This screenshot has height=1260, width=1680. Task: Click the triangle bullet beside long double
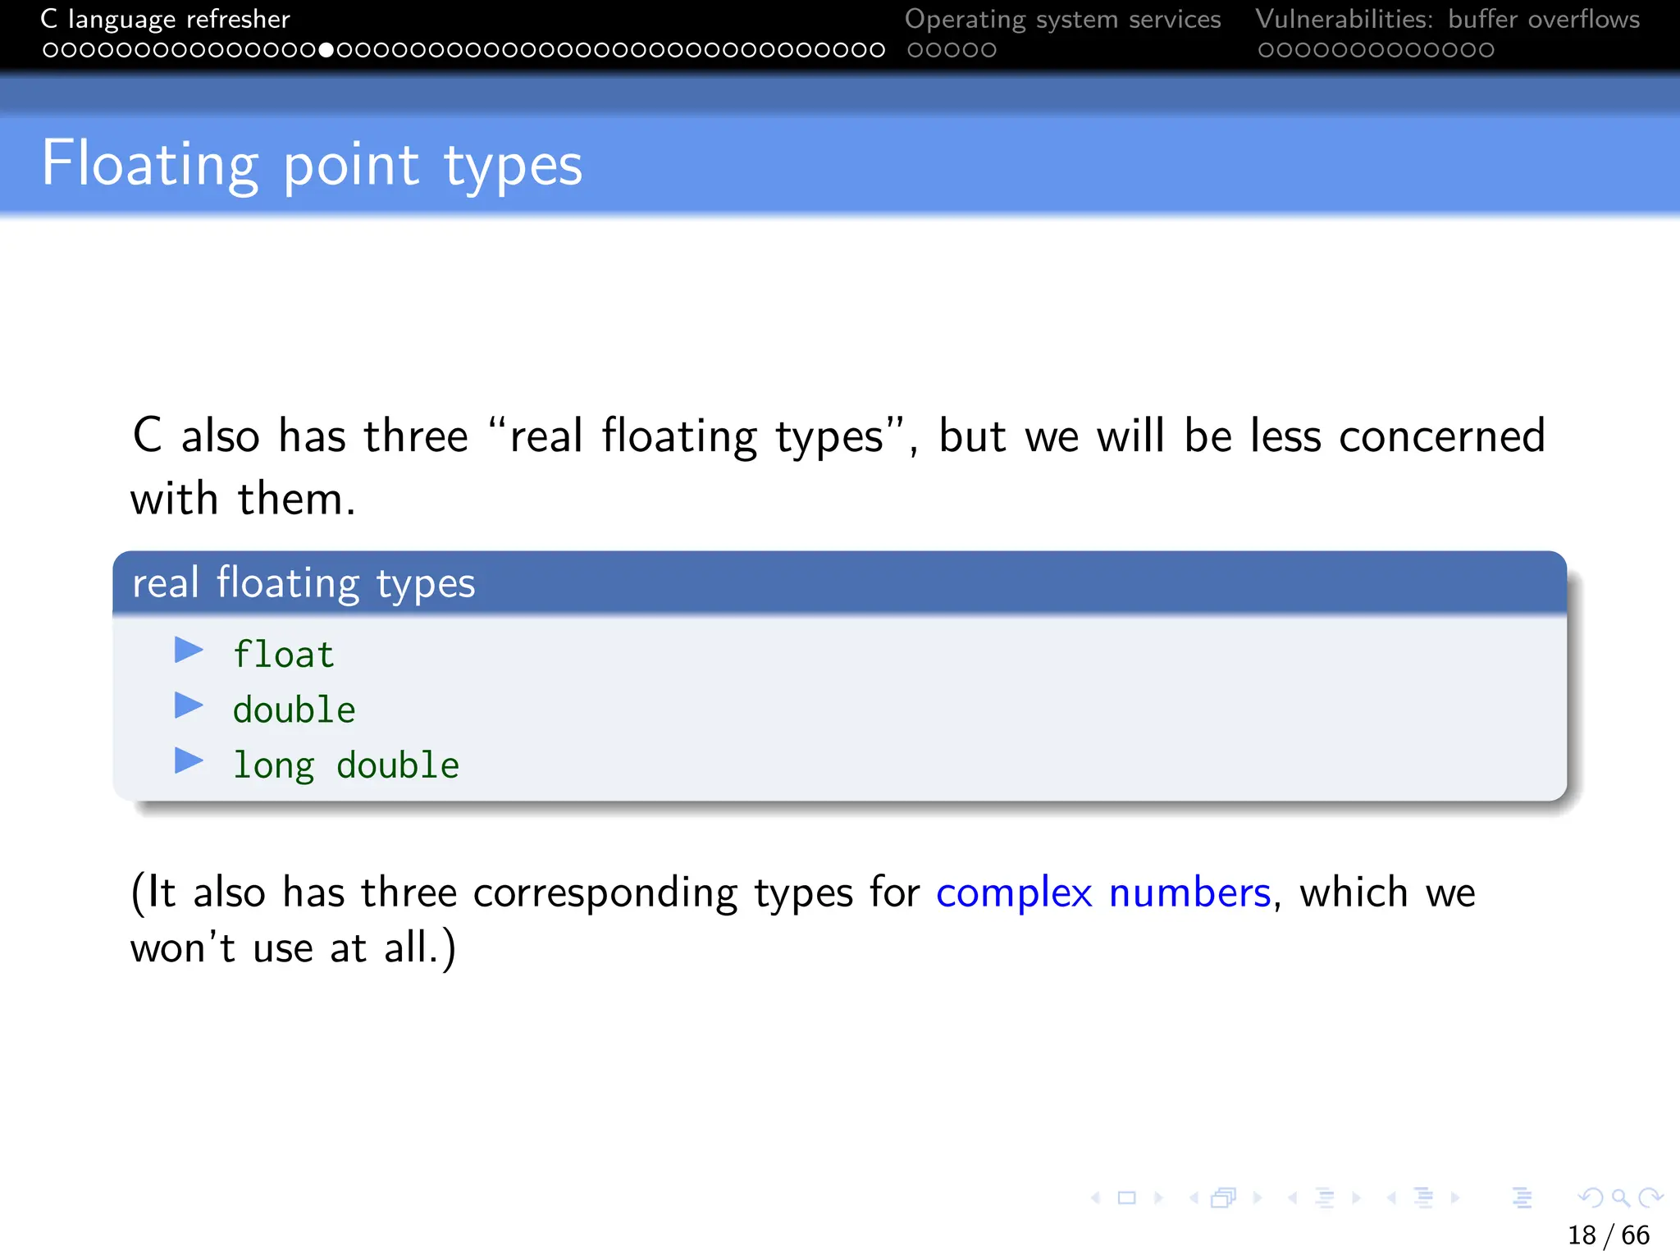[189, 760]
